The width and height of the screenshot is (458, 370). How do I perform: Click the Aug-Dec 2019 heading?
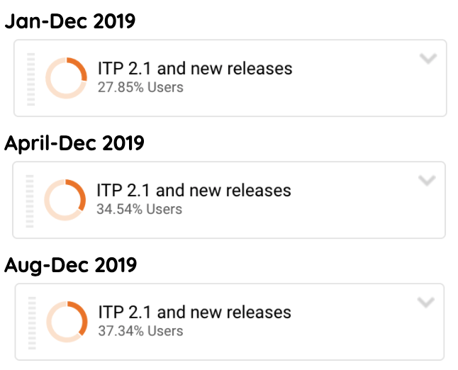pyautogui.click(x=71, y=265)
